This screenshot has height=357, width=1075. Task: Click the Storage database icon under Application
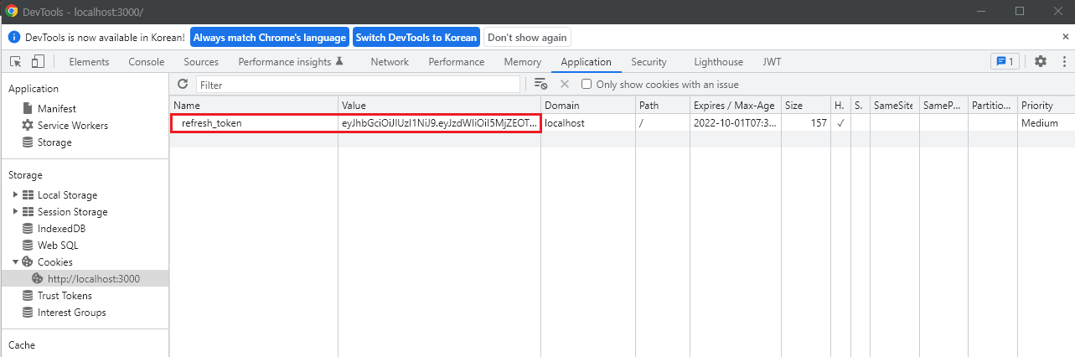point(28,142)
